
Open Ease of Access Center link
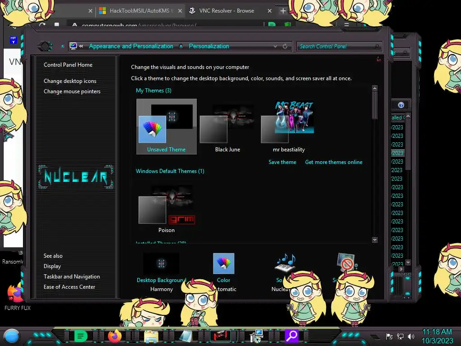click(x=69, y=287)
